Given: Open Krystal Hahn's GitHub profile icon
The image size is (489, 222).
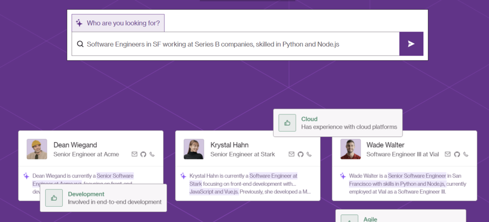Looking at the screenshot, I should pyautogui.click(x=300, y=154).
